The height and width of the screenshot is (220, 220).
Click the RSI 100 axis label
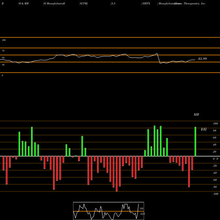tap(4, 40)
